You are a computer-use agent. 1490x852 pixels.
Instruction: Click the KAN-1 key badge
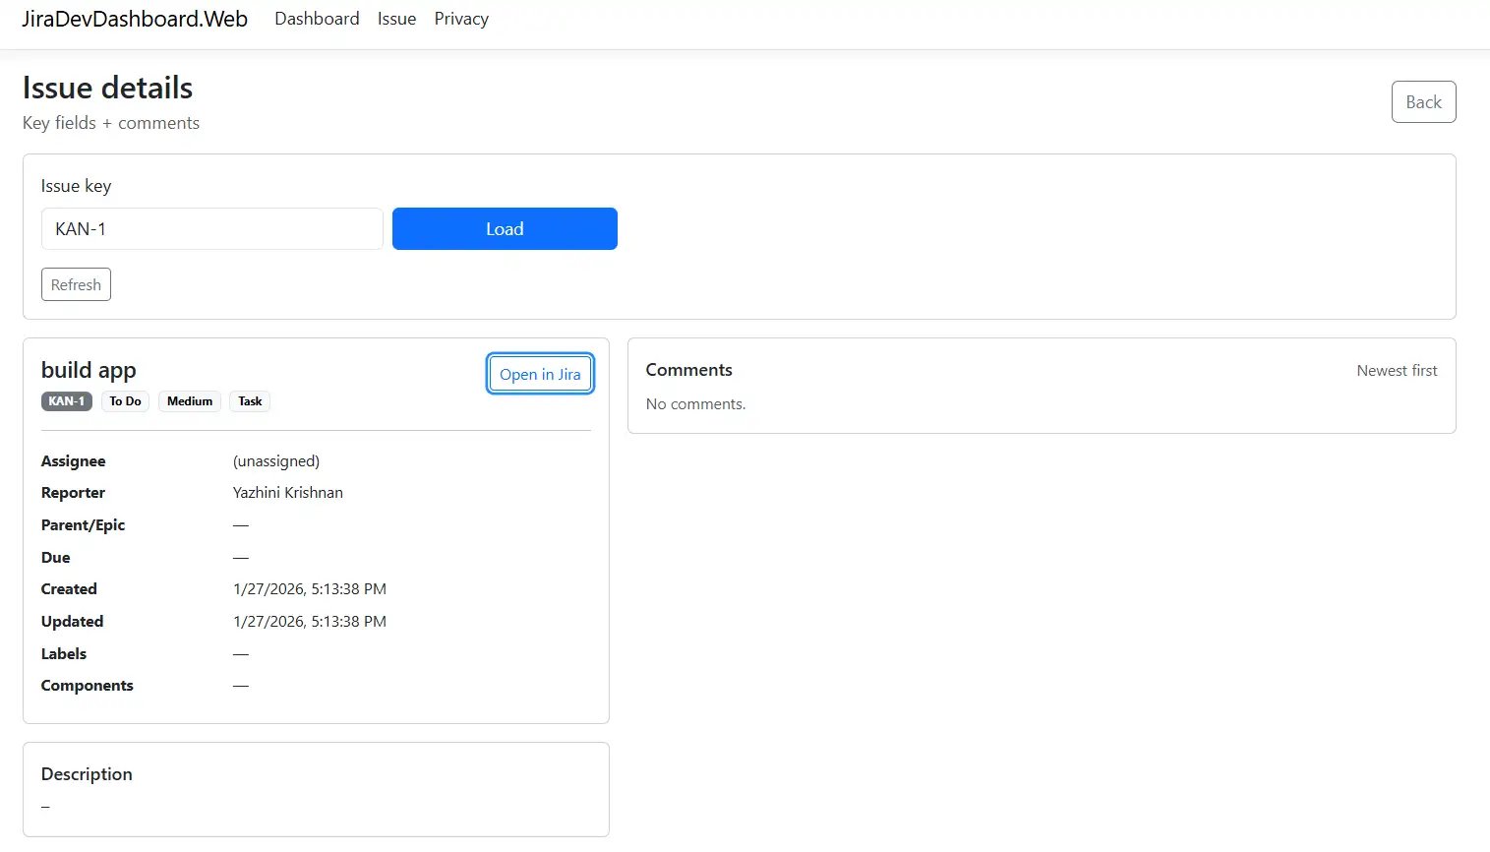(67, 401)
